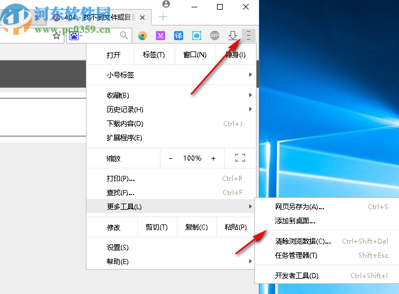The image size is (399, 294).
Task: Click the 100% zoom level value
Action: click(x=192, y=158)
